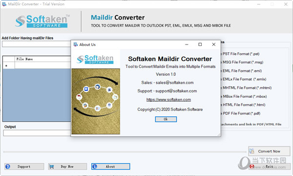Click the About button
This screenshot has height=176, width=293.
(x=111, y=166)
